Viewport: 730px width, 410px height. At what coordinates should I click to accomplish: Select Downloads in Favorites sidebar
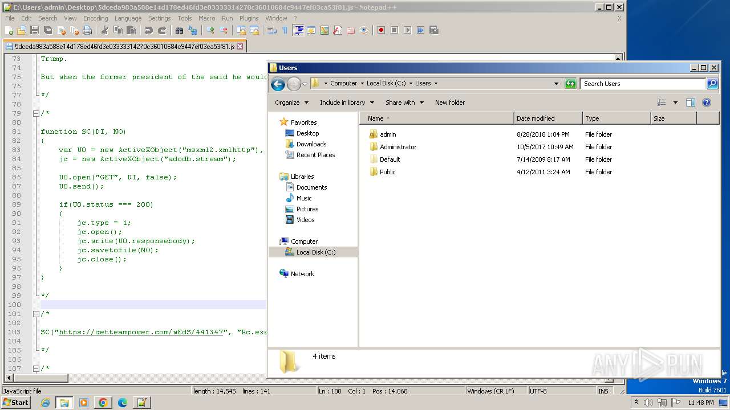pyautogui.click(x=311, y=144)
